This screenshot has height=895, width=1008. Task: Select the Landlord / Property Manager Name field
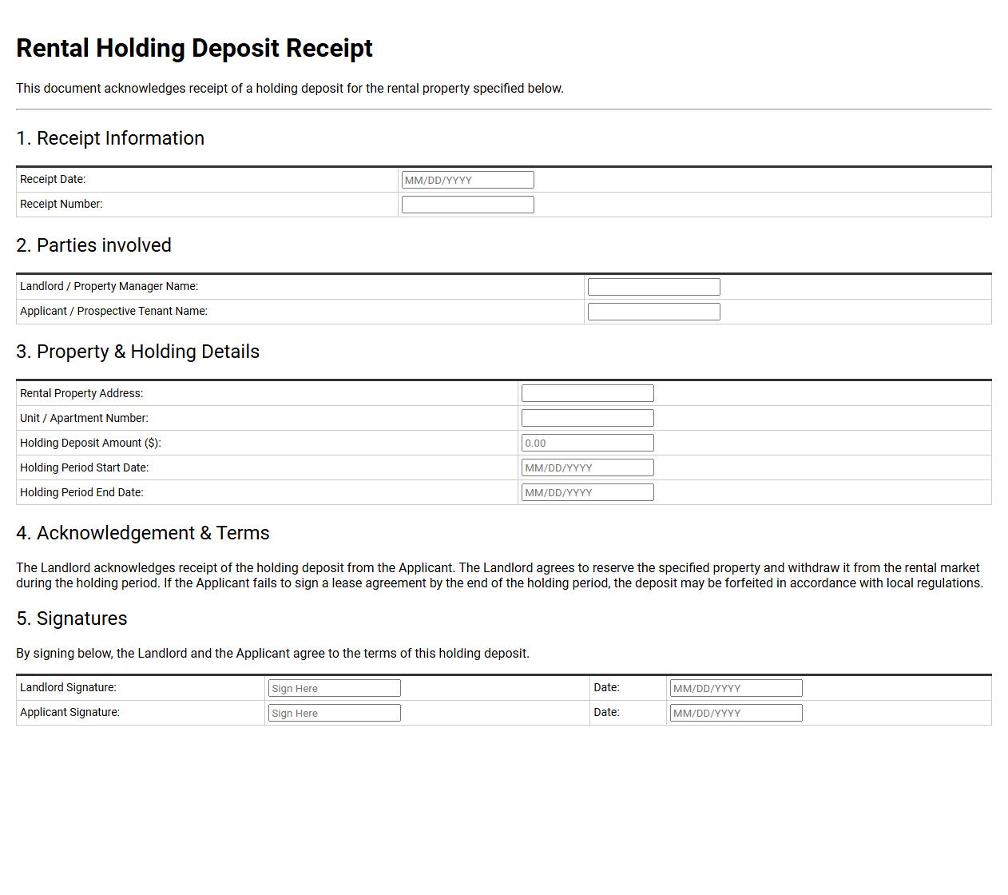[653, 287]
